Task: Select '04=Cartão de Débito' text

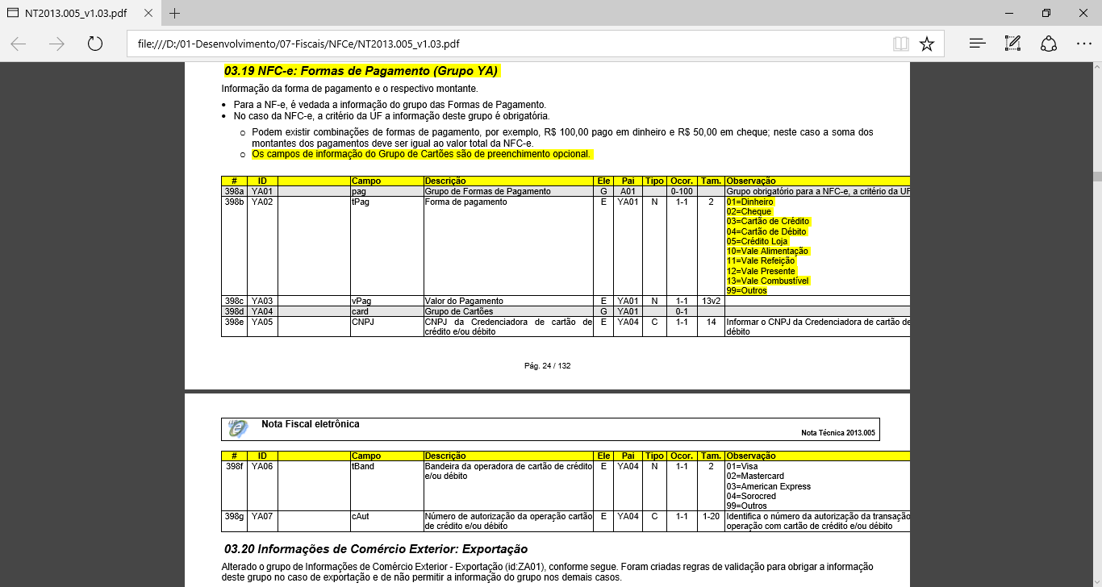Action: [766, 231]
